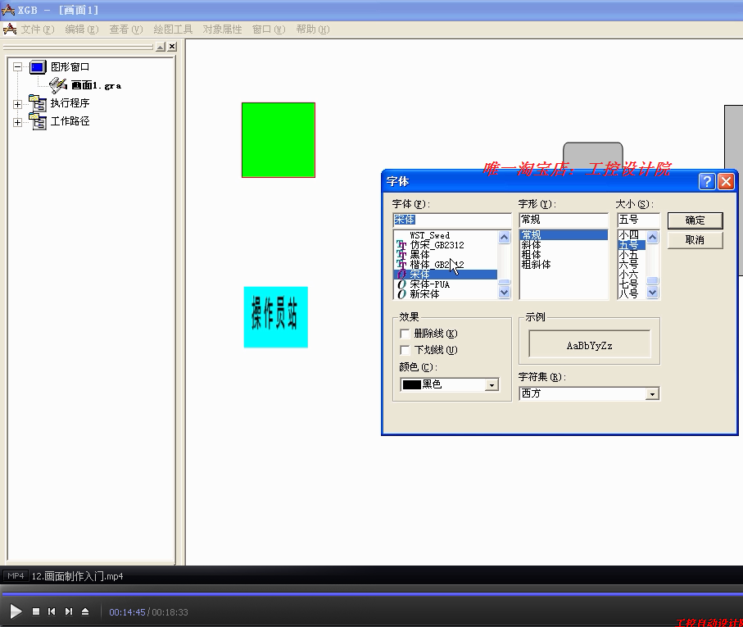This screenshot has height=627, width=743.
Task: Click the help question-mark button in the 字体 dialog
Action: pos(707,181)
